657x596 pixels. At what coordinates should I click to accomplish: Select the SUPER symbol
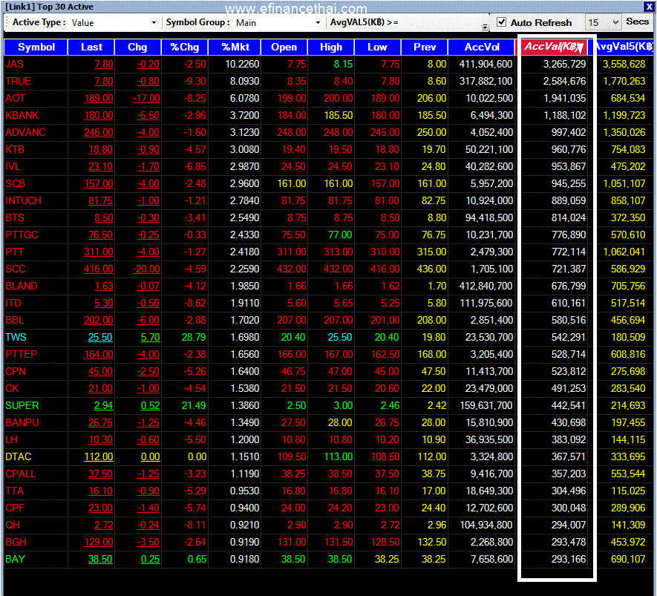[22, 405]
